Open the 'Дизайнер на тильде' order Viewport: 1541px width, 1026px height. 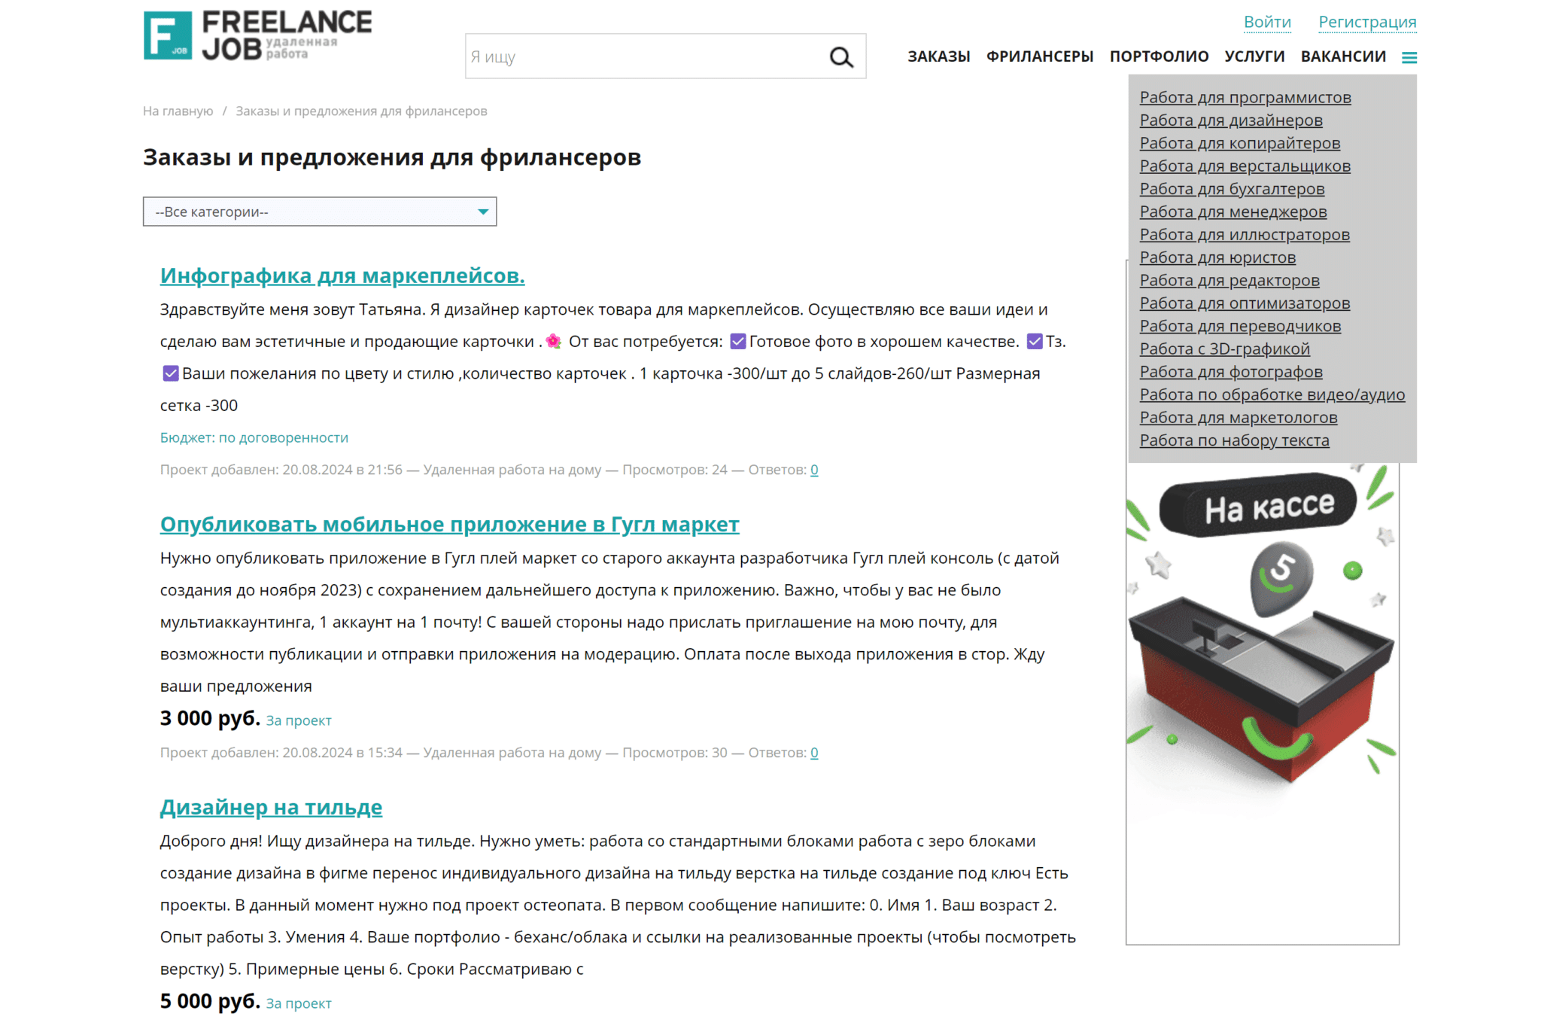(x=271, y=808)
